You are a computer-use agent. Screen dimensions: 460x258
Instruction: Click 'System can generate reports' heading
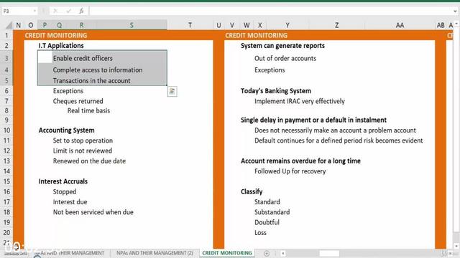(282, 46)
